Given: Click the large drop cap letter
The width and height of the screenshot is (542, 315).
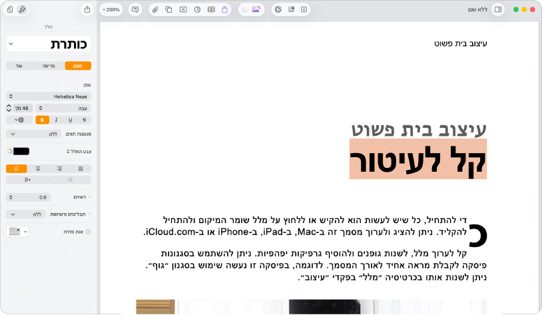Looking at the screenshot, I should click(x=477, y=236).
